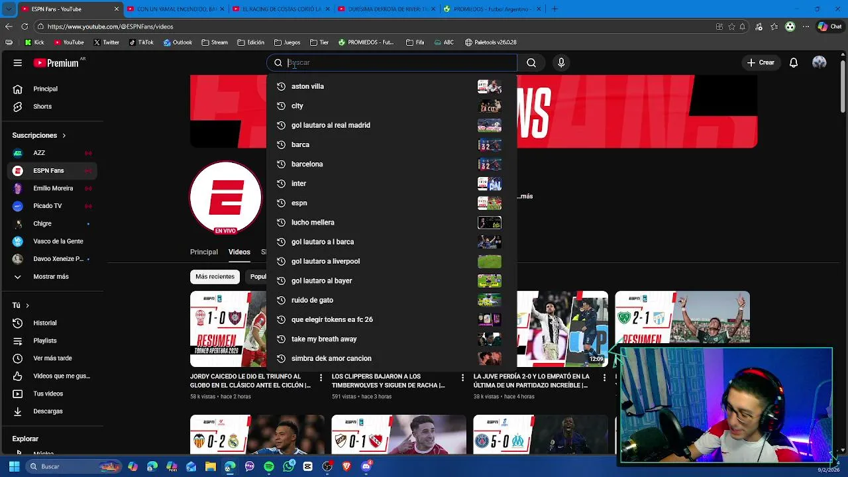Open Shorts in sidebar
848x477 pixels.
(52, 107)
